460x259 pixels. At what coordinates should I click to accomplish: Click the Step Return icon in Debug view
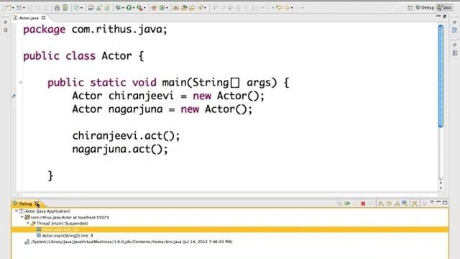pos(397,203)
